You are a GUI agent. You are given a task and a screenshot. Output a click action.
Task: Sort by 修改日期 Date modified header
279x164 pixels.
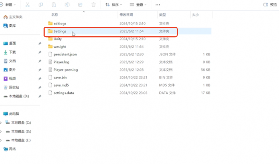tap(126, 15)
